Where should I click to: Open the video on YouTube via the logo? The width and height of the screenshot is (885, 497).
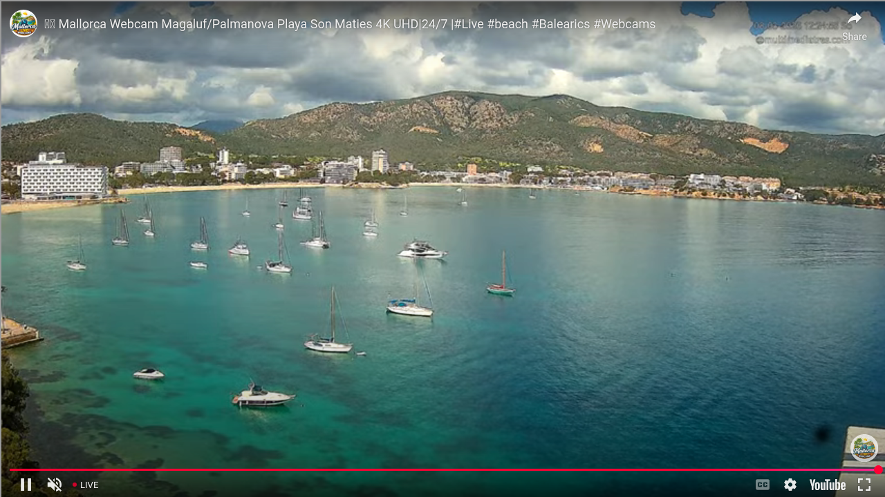click(x=827, y=485)
